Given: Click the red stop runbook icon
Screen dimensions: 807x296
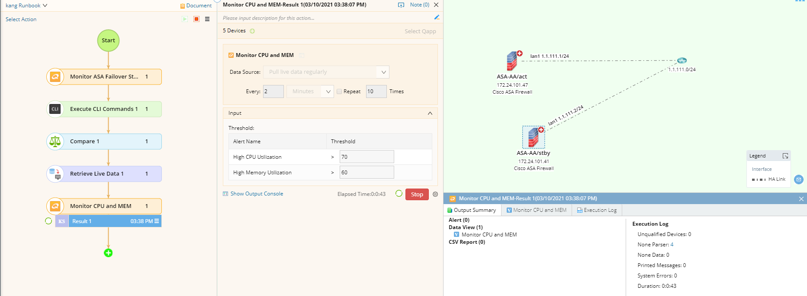Looking at the screenshot, I should pos(196,19).
